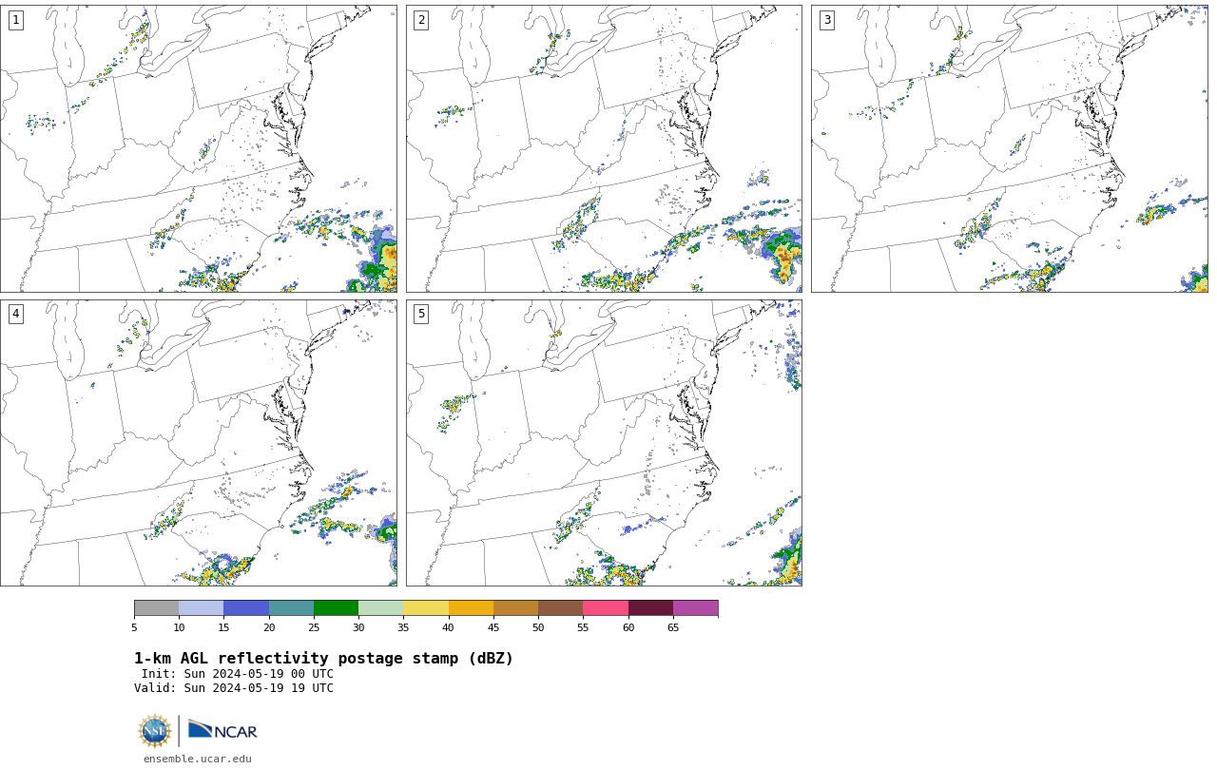The image size is (1217, 769).
Task: Click the pink 55-60 dBZ swatch
Action: pyautogui.click(x=606, y=608)
